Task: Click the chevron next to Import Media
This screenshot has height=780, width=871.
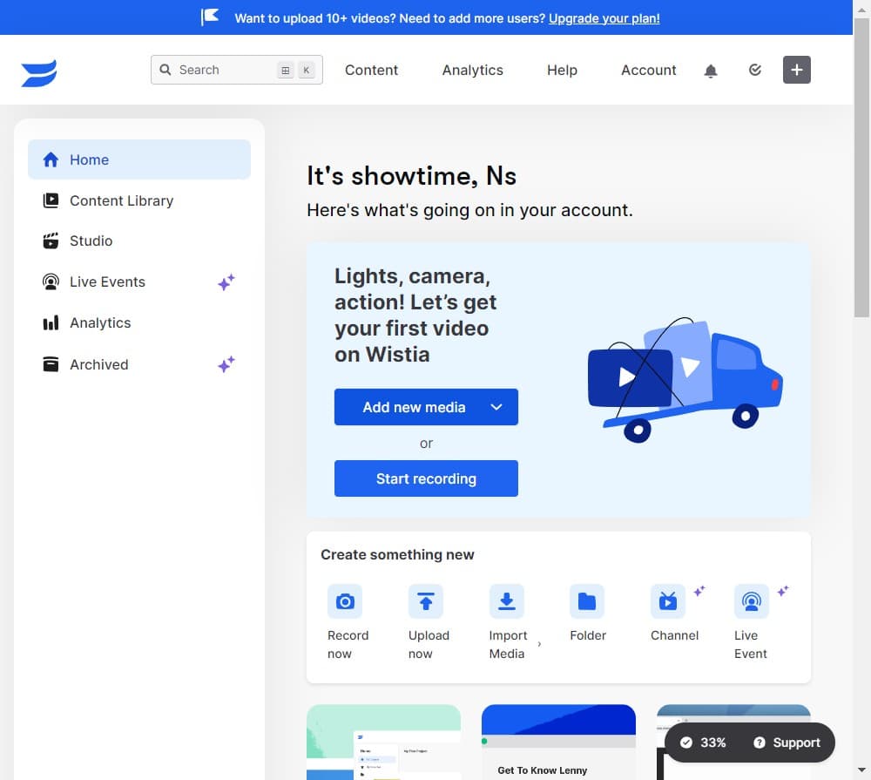Action: (x=539, y=643)
